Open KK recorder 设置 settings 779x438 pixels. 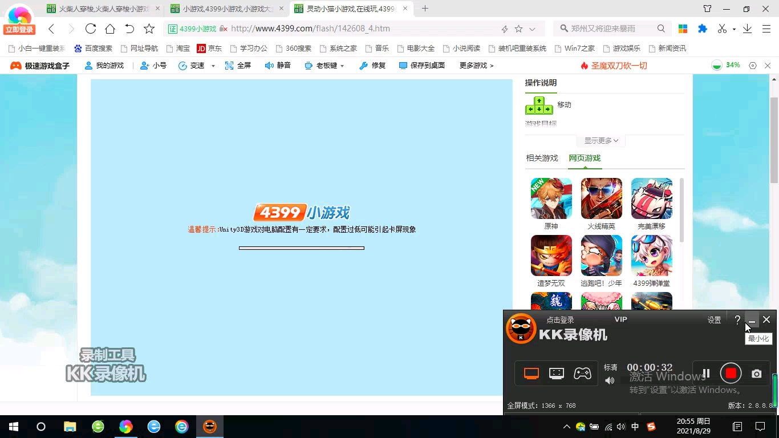[715, 320]
